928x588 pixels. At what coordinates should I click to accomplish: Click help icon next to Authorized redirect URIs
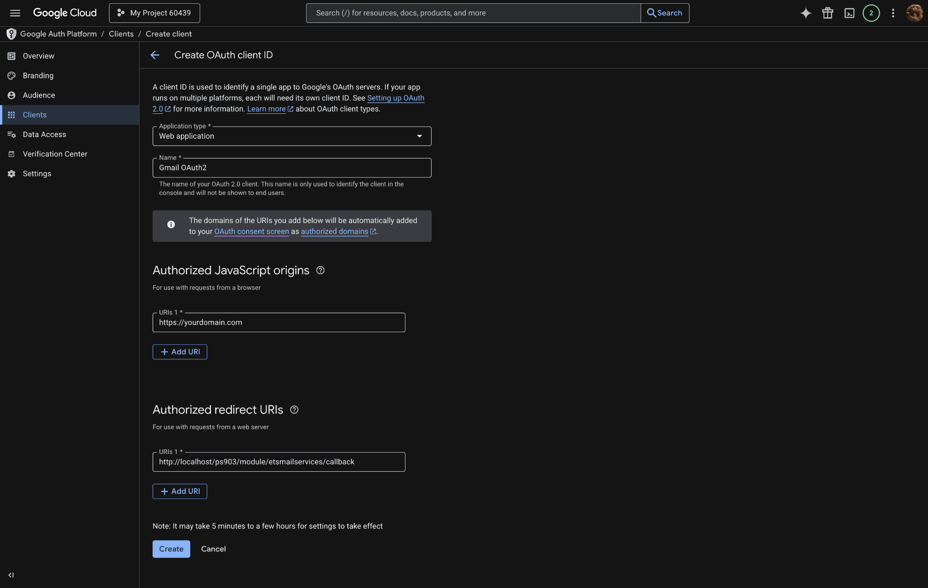pos(294,410)
